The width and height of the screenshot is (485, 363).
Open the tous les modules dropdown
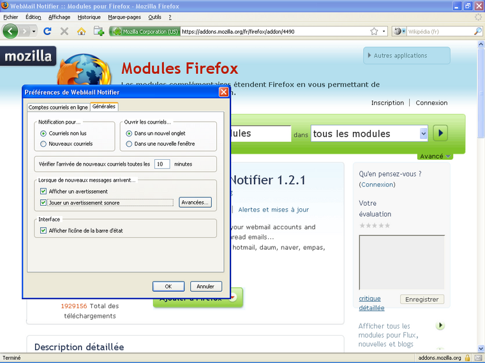point(369,133)
